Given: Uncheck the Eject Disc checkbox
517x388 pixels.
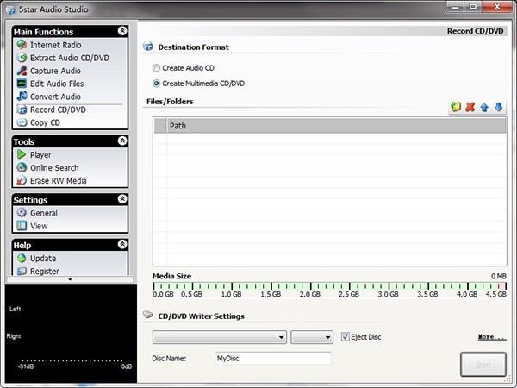Looking at the screenshot, I should pyautogui.click(x=346, y=336).
